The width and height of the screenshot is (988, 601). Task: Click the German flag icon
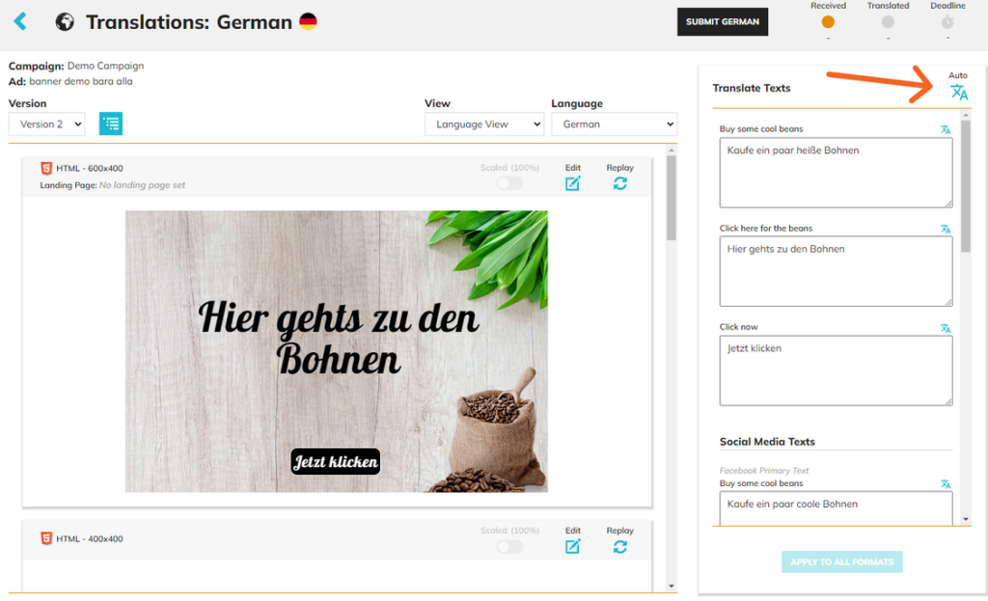click(308, 21)
